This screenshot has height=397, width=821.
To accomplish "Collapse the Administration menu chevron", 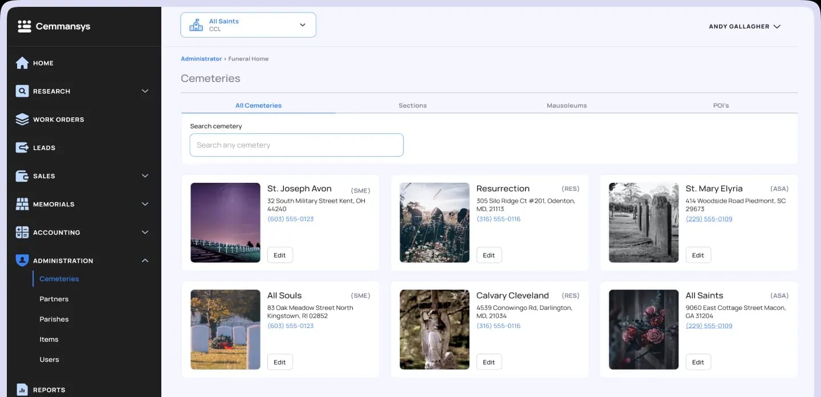I will point(145,260).
